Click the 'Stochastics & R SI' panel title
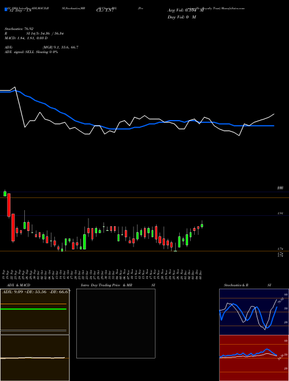Image resolution: width=289 pixels, height=381 pixels. coord(247,285)
